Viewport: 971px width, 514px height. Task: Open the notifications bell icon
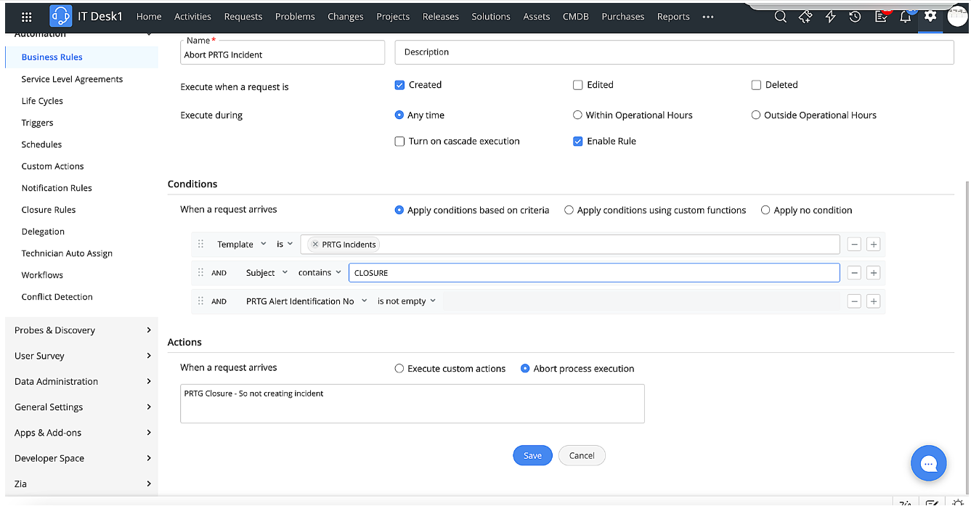905,17
